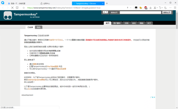Switch to the 用户脚本 tab
This screenshot has height=109, width=178.
click(117, 23)
